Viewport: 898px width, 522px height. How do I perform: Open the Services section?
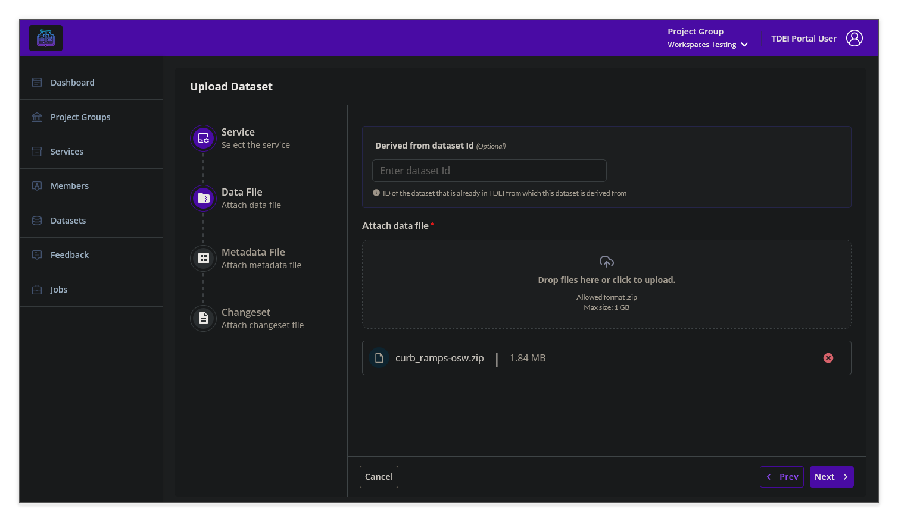click(x=36, y=151)
